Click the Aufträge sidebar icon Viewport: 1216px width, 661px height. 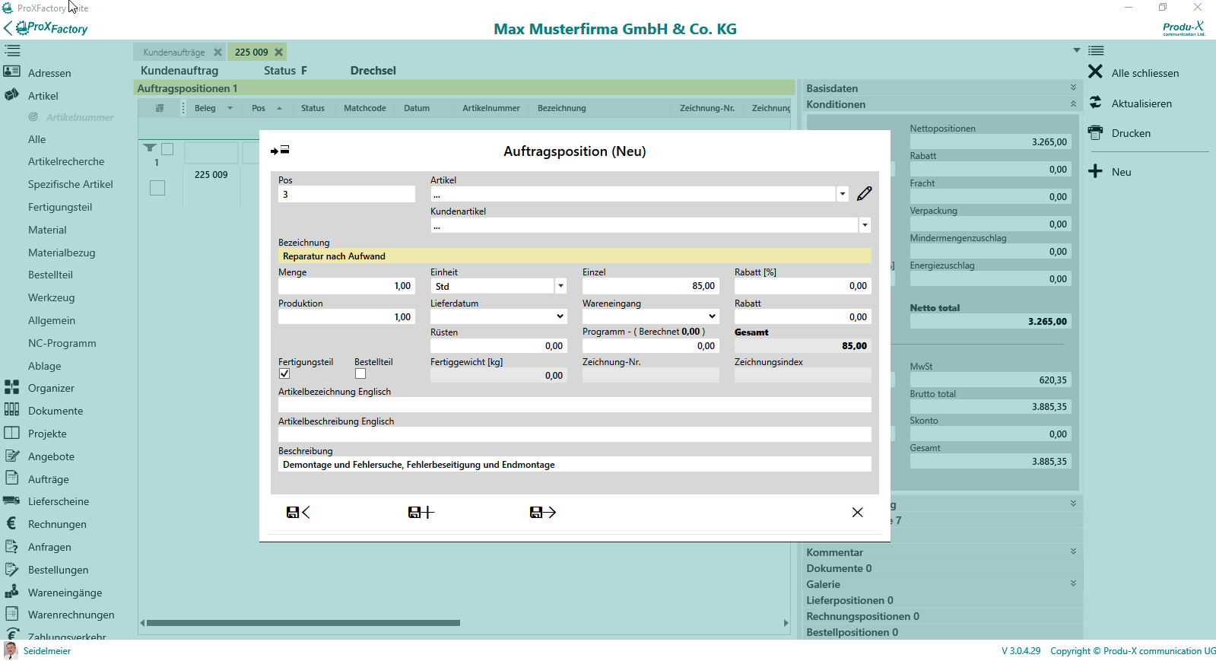11,478
